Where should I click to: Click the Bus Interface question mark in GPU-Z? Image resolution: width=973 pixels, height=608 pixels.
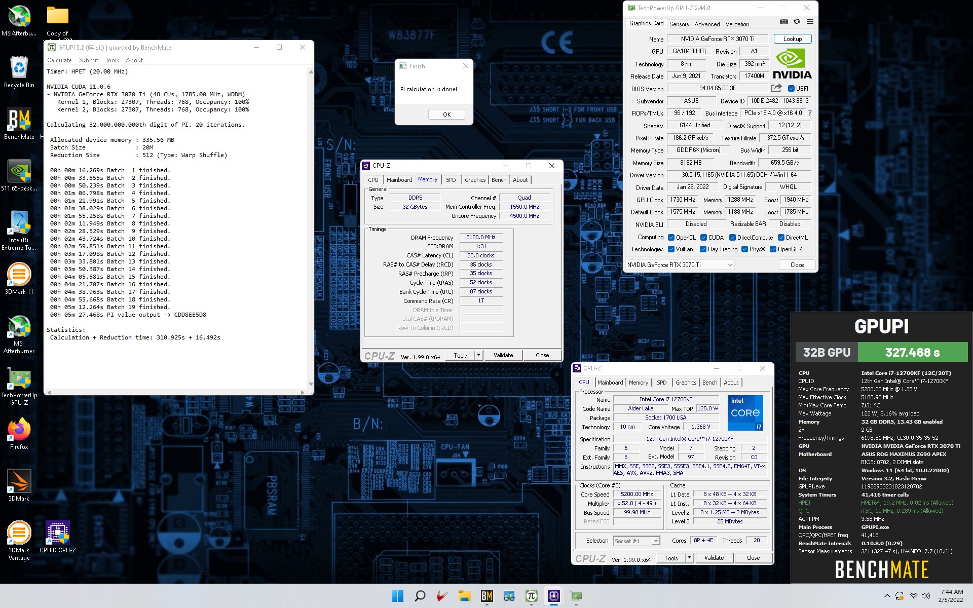point(809,113)
